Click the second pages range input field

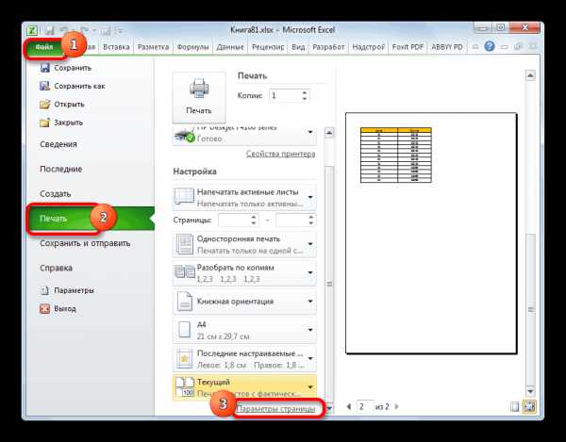click(x=291, y=220)
